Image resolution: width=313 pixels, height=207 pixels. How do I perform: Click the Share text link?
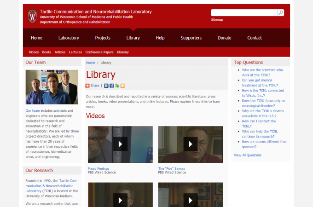pos(95,86)
